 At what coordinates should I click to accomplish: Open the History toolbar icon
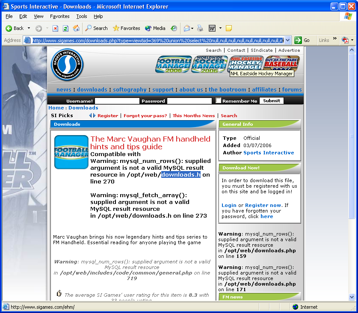[174, 28]
